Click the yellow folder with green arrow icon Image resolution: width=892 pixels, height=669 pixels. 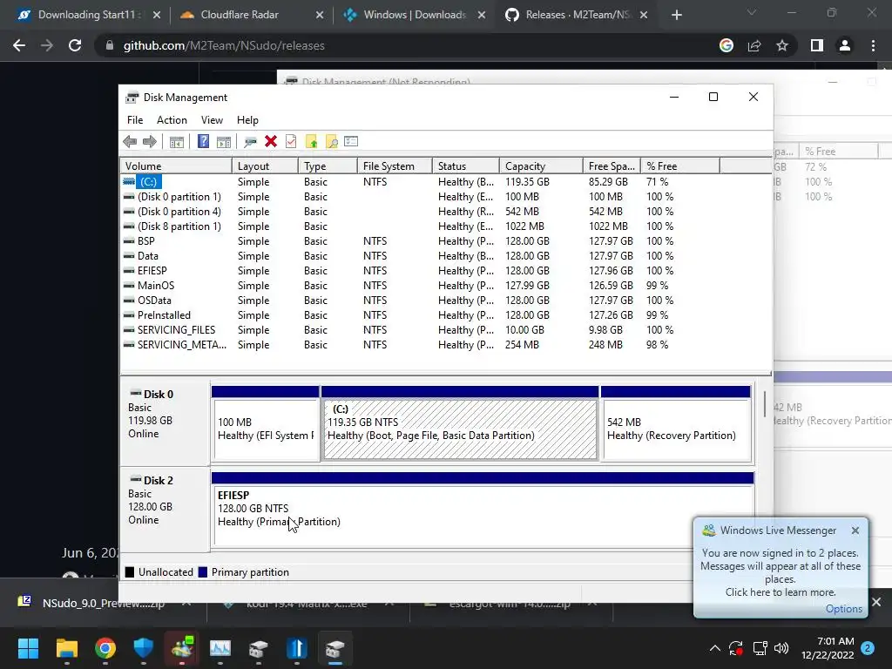(x=311, y=142)
